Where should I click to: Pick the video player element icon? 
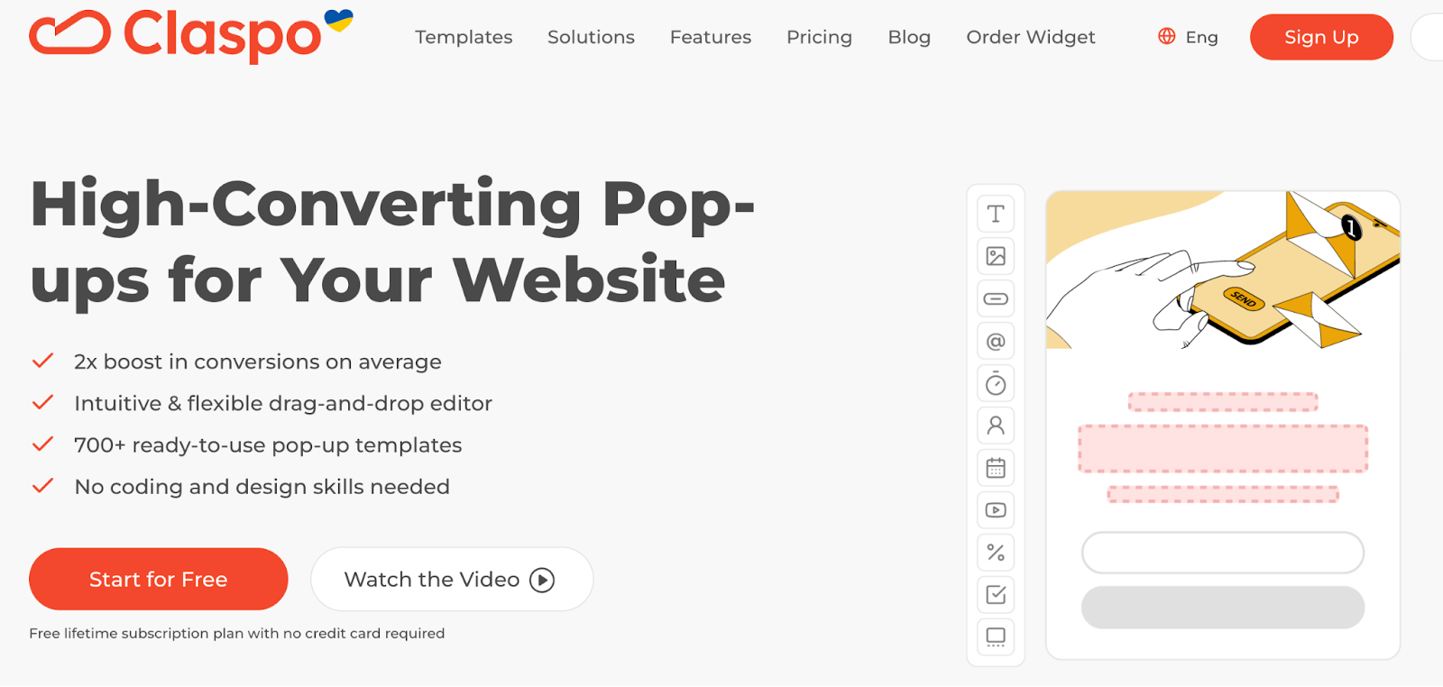(x=996, y=510)
